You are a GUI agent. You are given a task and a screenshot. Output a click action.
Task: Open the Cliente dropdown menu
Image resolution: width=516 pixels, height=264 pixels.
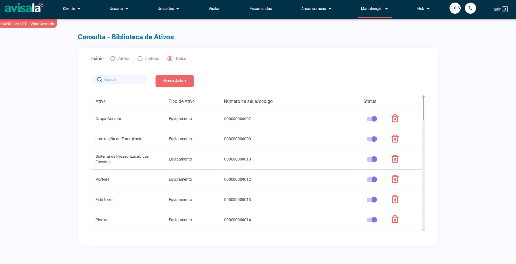pos(72,9)
